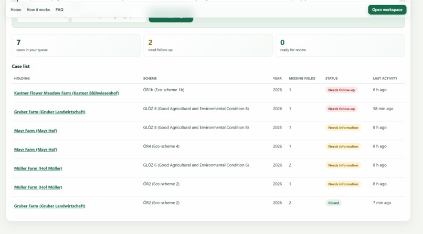Click the STATUS column header
Screen dimensions: 423x234
[331, 79]
